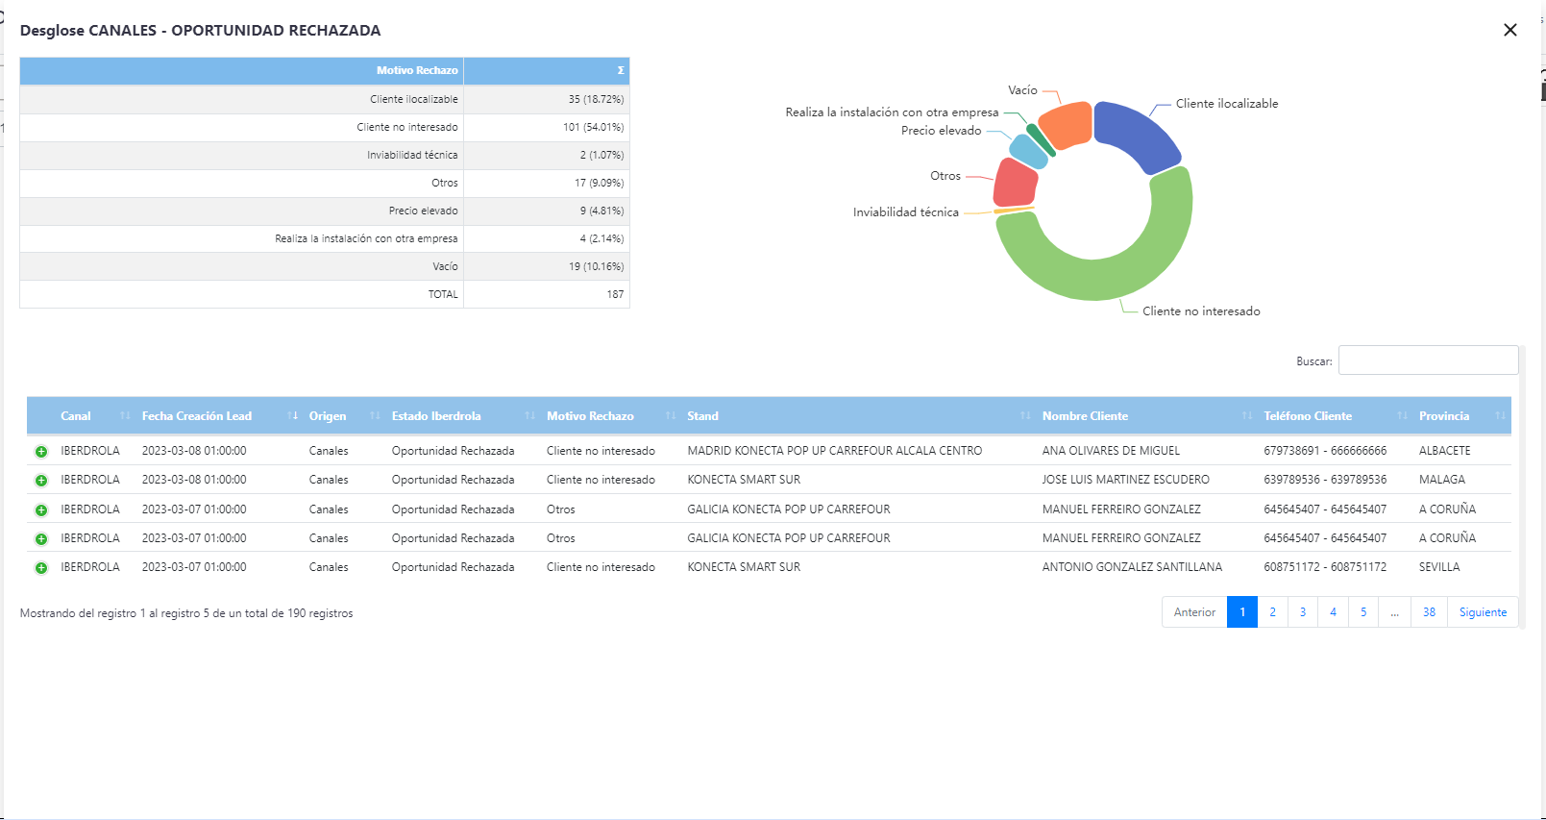Select the '101 (54.01%)' summary value

594,127
